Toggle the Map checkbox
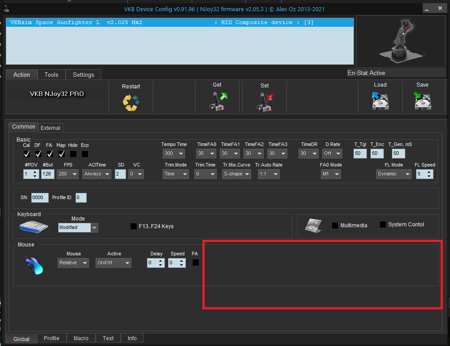450x346 pixels. click(x=61, y=154)
